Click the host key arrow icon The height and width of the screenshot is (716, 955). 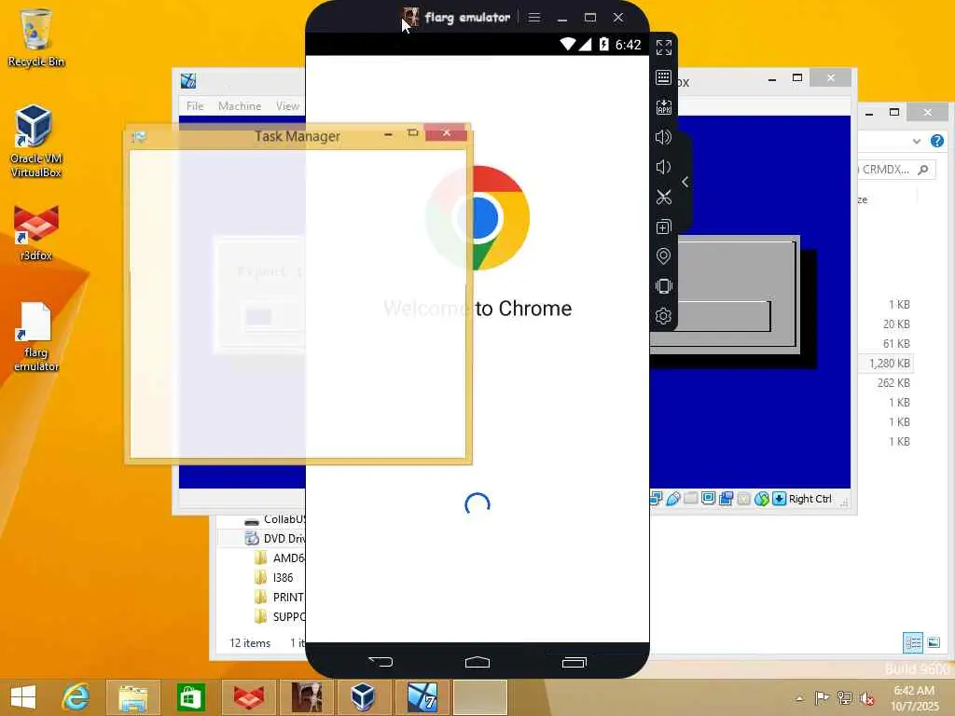[x=779, y=500]
